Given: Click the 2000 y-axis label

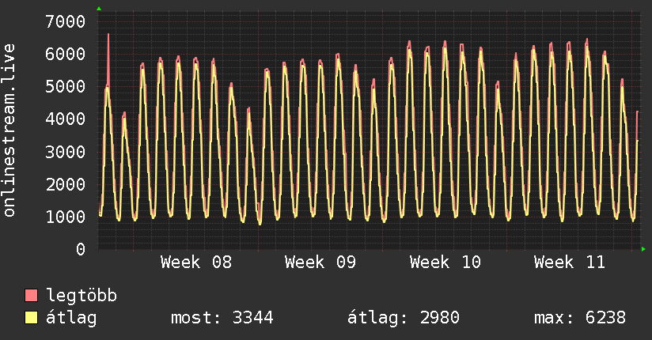Looking at the screenshot, I should click(x=66, y=184).
